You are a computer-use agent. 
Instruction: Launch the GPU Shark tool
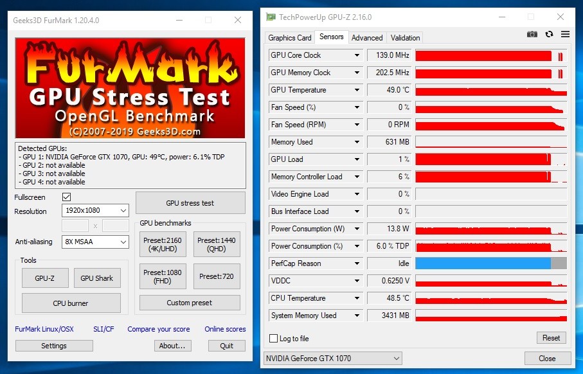97,278
